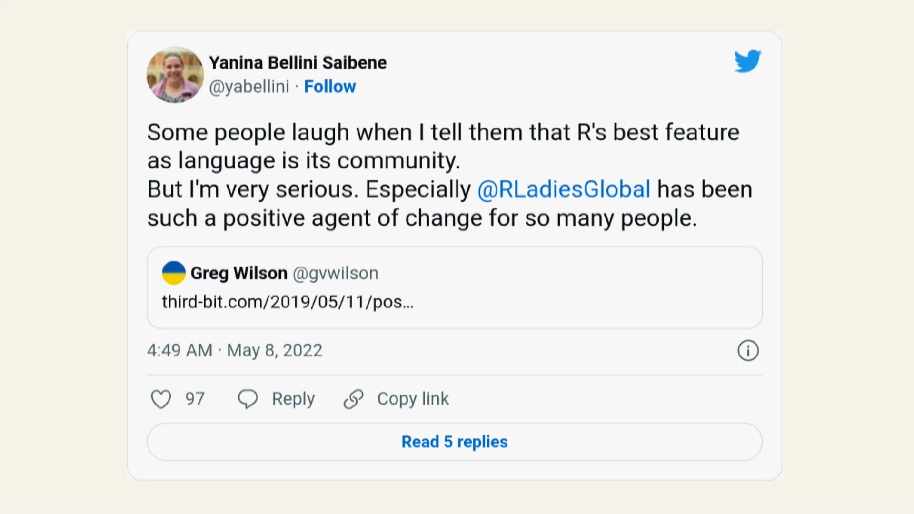Click the Reply text label
The image size is (914, 514).
(293, 399)
